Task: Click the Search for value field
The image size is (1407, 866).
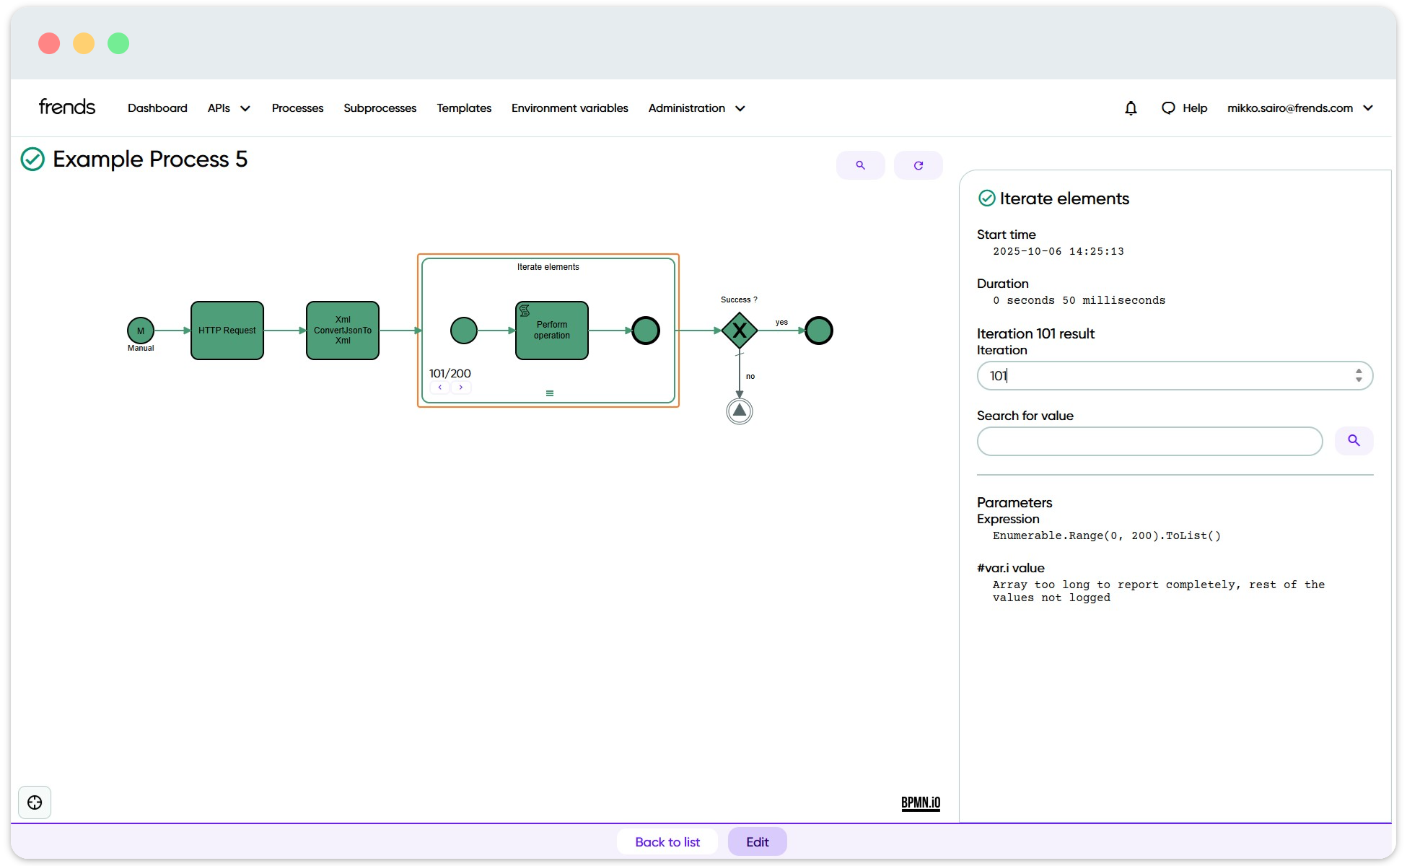Action: click(1149, 441)
